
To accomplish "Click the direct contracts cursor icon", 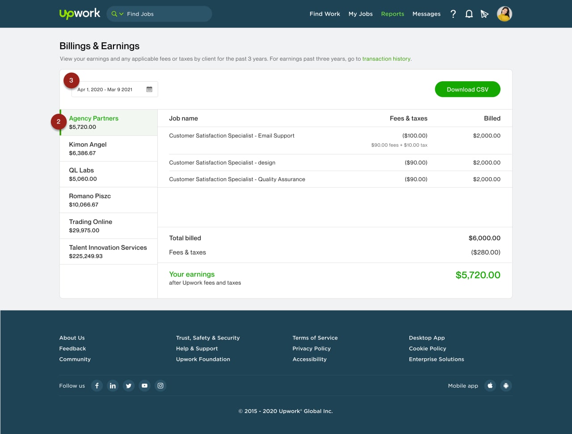I will coord(484,14).
